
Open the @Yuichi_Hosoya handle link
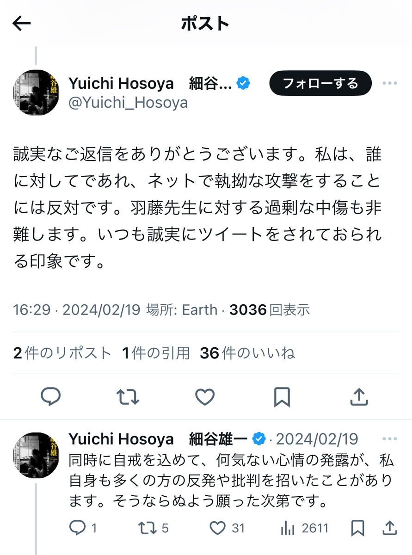pos(128,102)
